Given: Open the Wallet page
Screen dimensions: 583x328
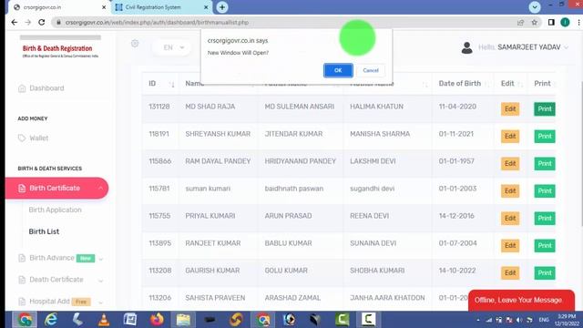Looking at the screenshot, I should pos(38,138).
